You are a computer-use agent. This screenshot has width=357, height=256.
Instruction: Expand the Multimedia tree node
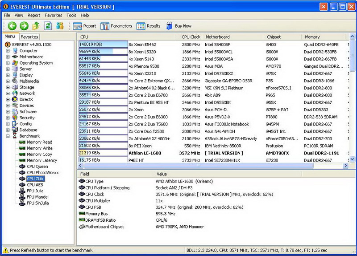point(8,81)
